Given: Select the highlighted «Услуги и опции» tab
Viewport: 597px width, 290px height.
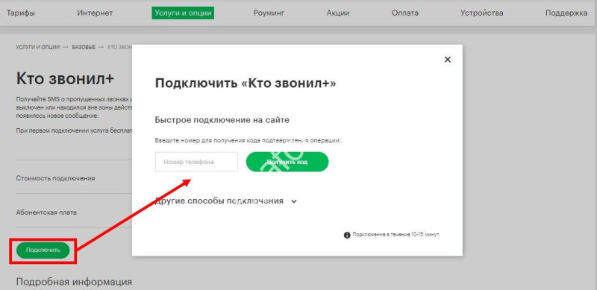Looking at the screenshot, I should pyautogui.click(x=183, y=13).
